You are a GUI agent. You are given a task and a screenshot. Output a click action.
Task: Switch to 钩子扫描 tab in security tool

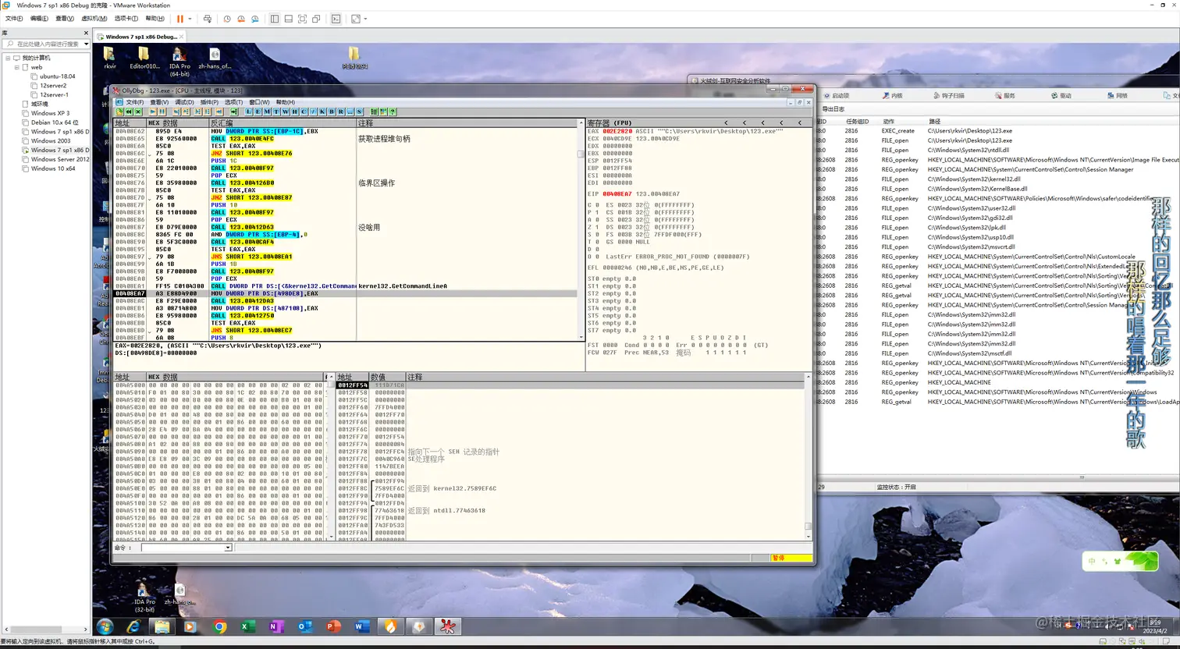click(949, 95)
